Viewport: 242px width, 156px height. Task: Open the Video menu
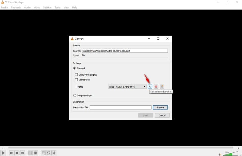(x=37, y=7)
